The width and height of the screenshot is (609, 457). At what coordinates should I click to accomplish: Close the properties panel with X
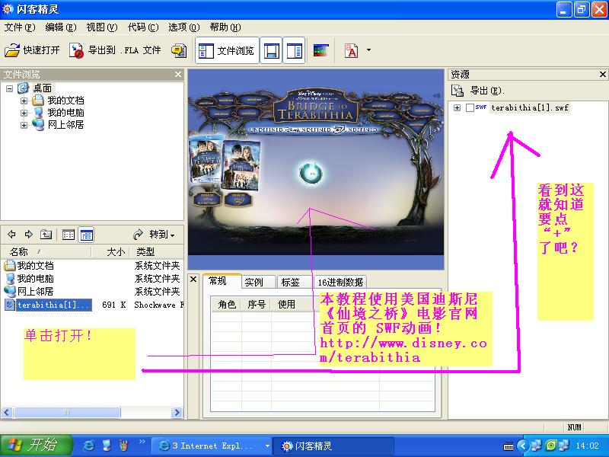click(193, 279)
